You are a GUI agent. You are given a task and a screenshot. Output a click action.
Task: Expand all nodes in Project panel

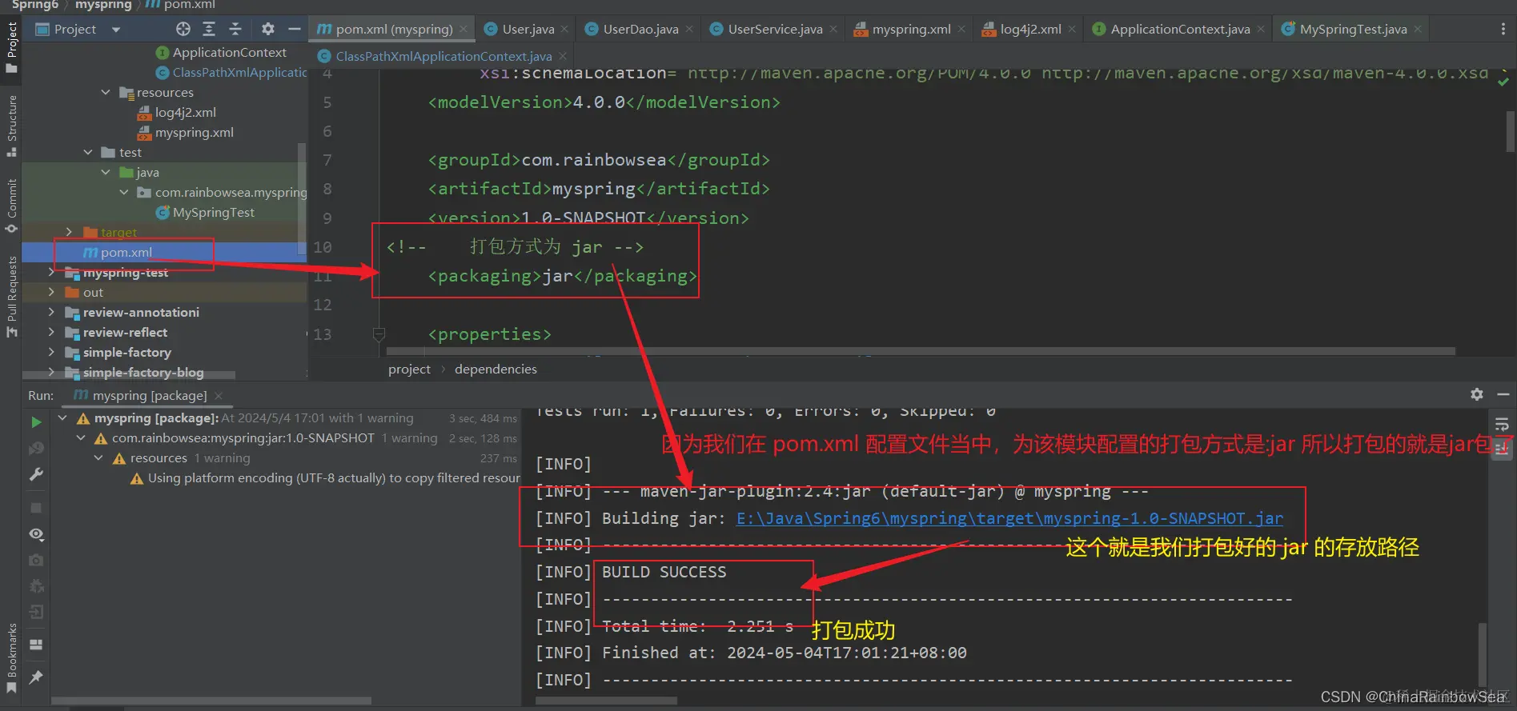coord(209,29)
